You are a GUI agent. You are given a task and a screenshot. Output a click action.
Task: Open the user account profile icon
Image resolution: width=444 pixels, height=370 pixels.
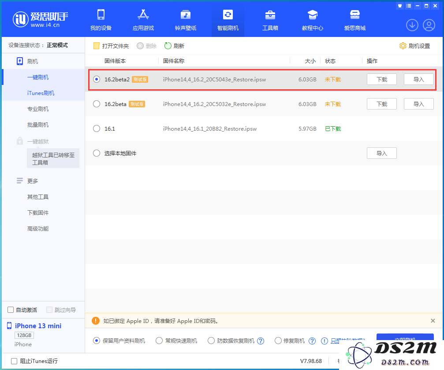point(429,25)
